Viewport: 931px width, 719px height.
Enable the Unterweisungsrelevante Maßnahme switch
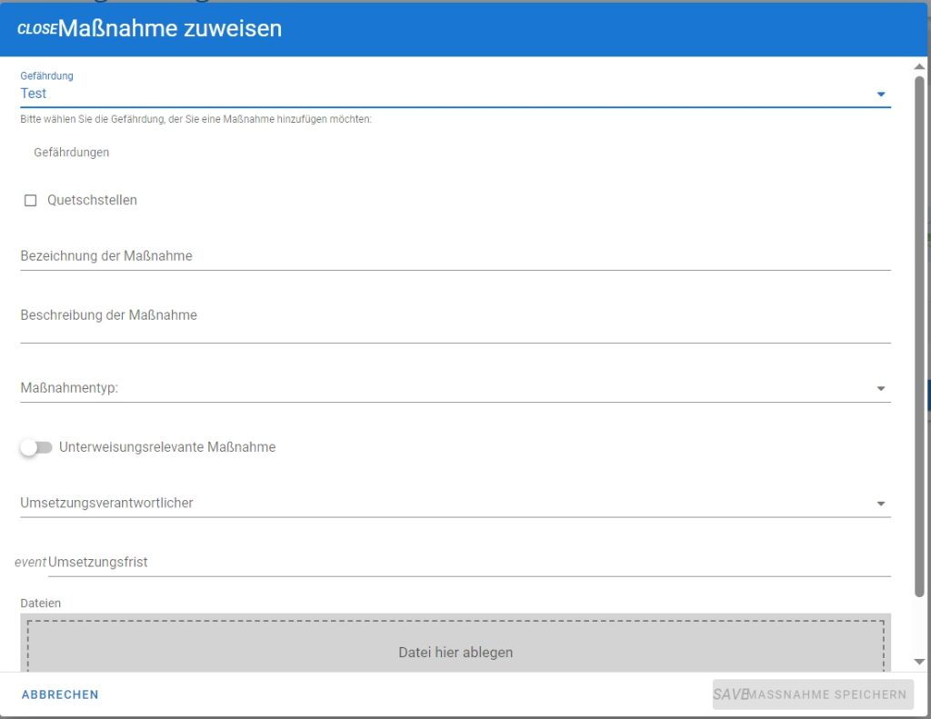tap(36, 447)
